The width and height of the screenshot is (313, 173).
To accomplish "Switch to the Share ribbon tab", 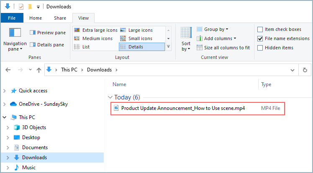I will click(60, 18).
